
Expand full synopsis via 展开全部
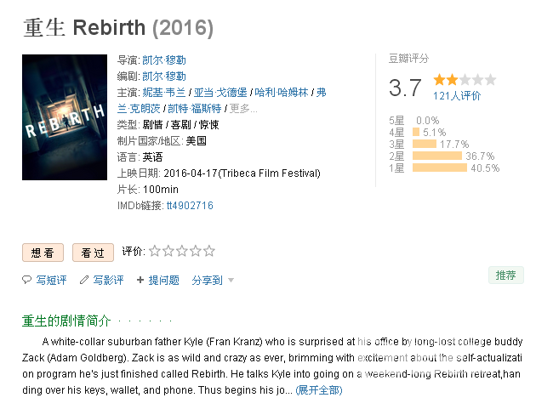(x=319, y=389)
